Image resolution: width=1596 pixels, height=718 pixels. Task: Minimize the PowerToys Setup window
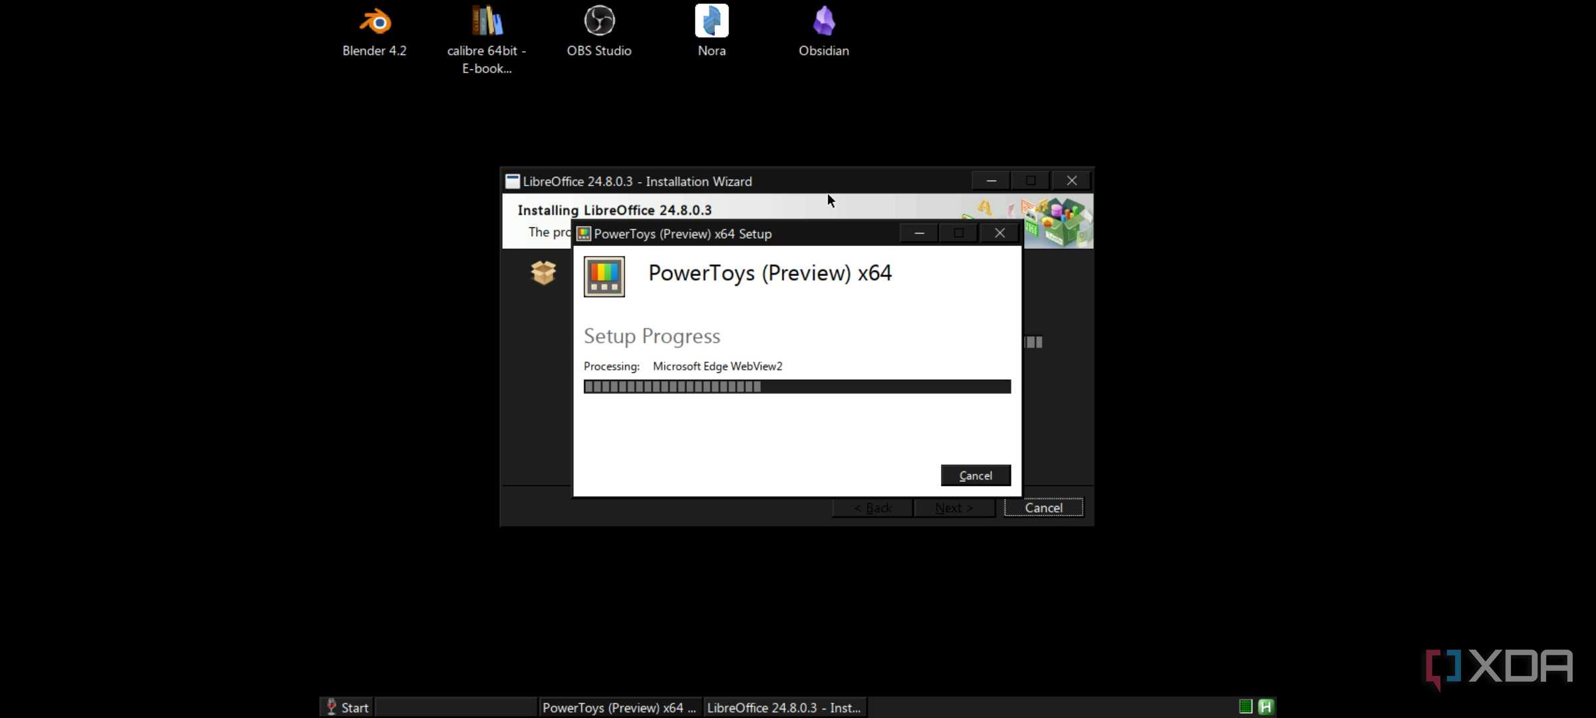[919, 233]
